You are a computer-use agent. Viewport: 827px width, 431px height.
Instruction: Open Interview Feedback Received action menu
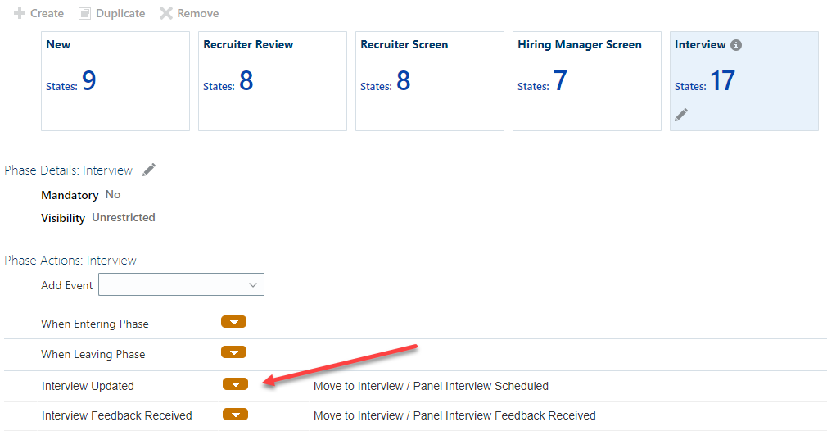pyautogui.click(x=235, y=415)
